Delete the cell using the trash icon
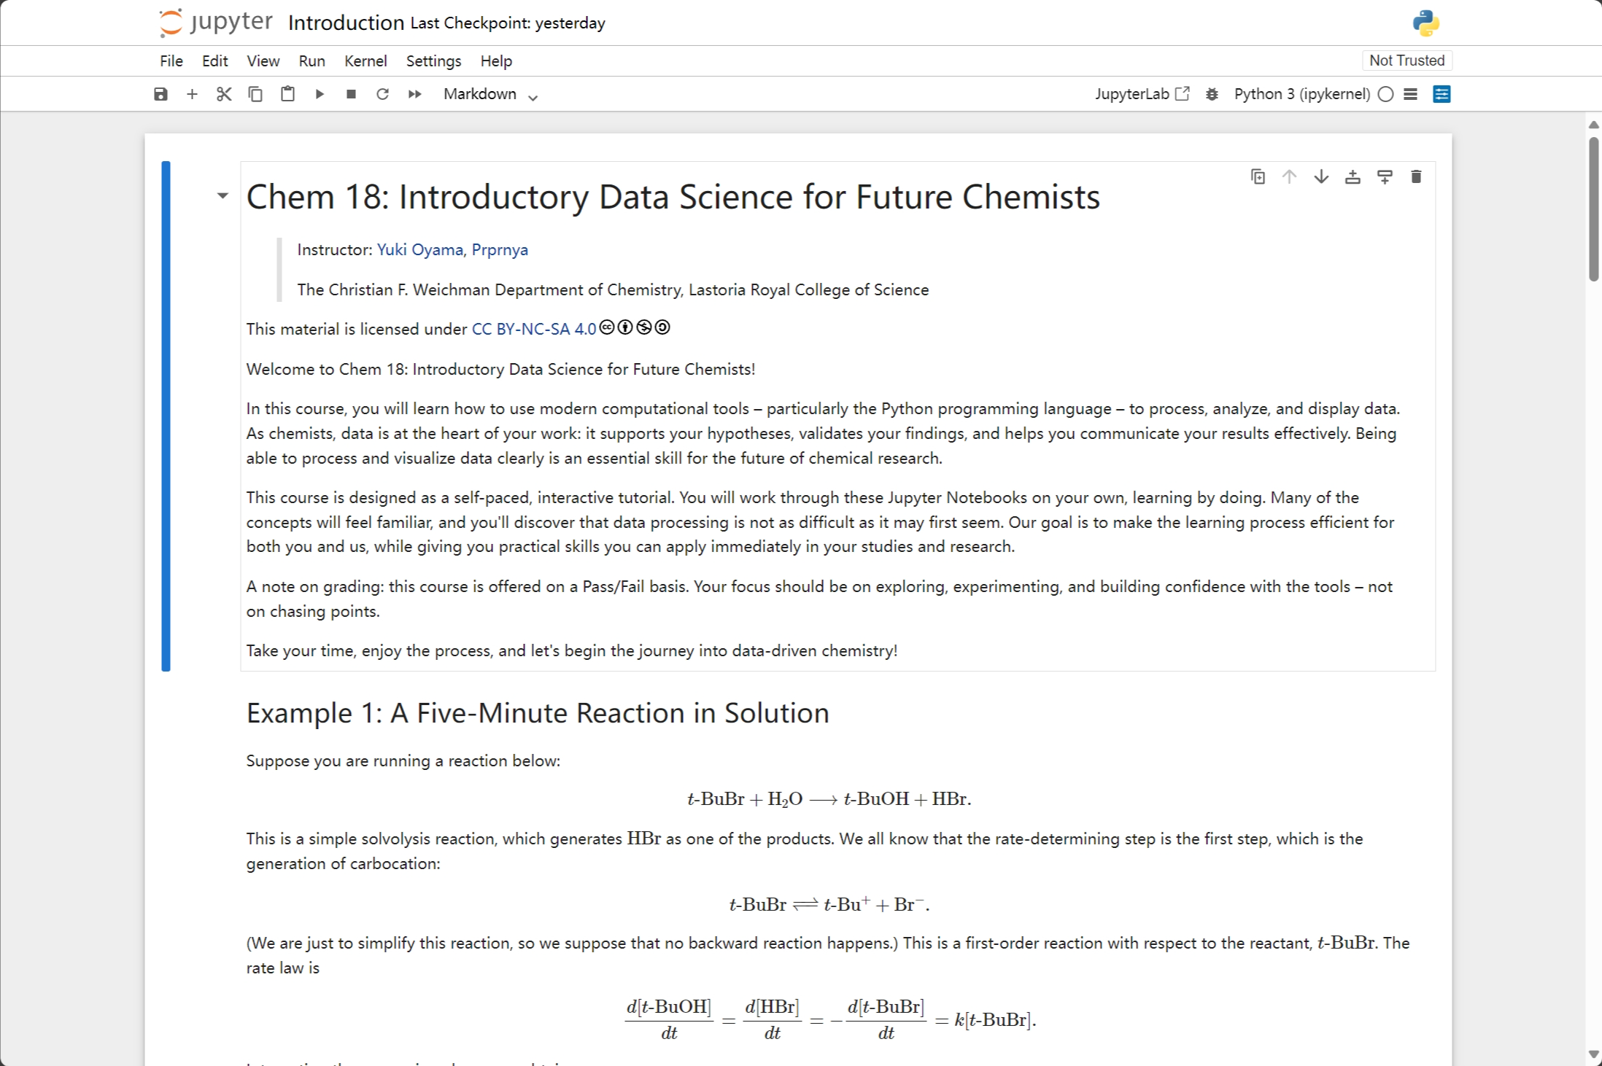The width and height of the screenshot is (1602, 1066). point(1416,176)
